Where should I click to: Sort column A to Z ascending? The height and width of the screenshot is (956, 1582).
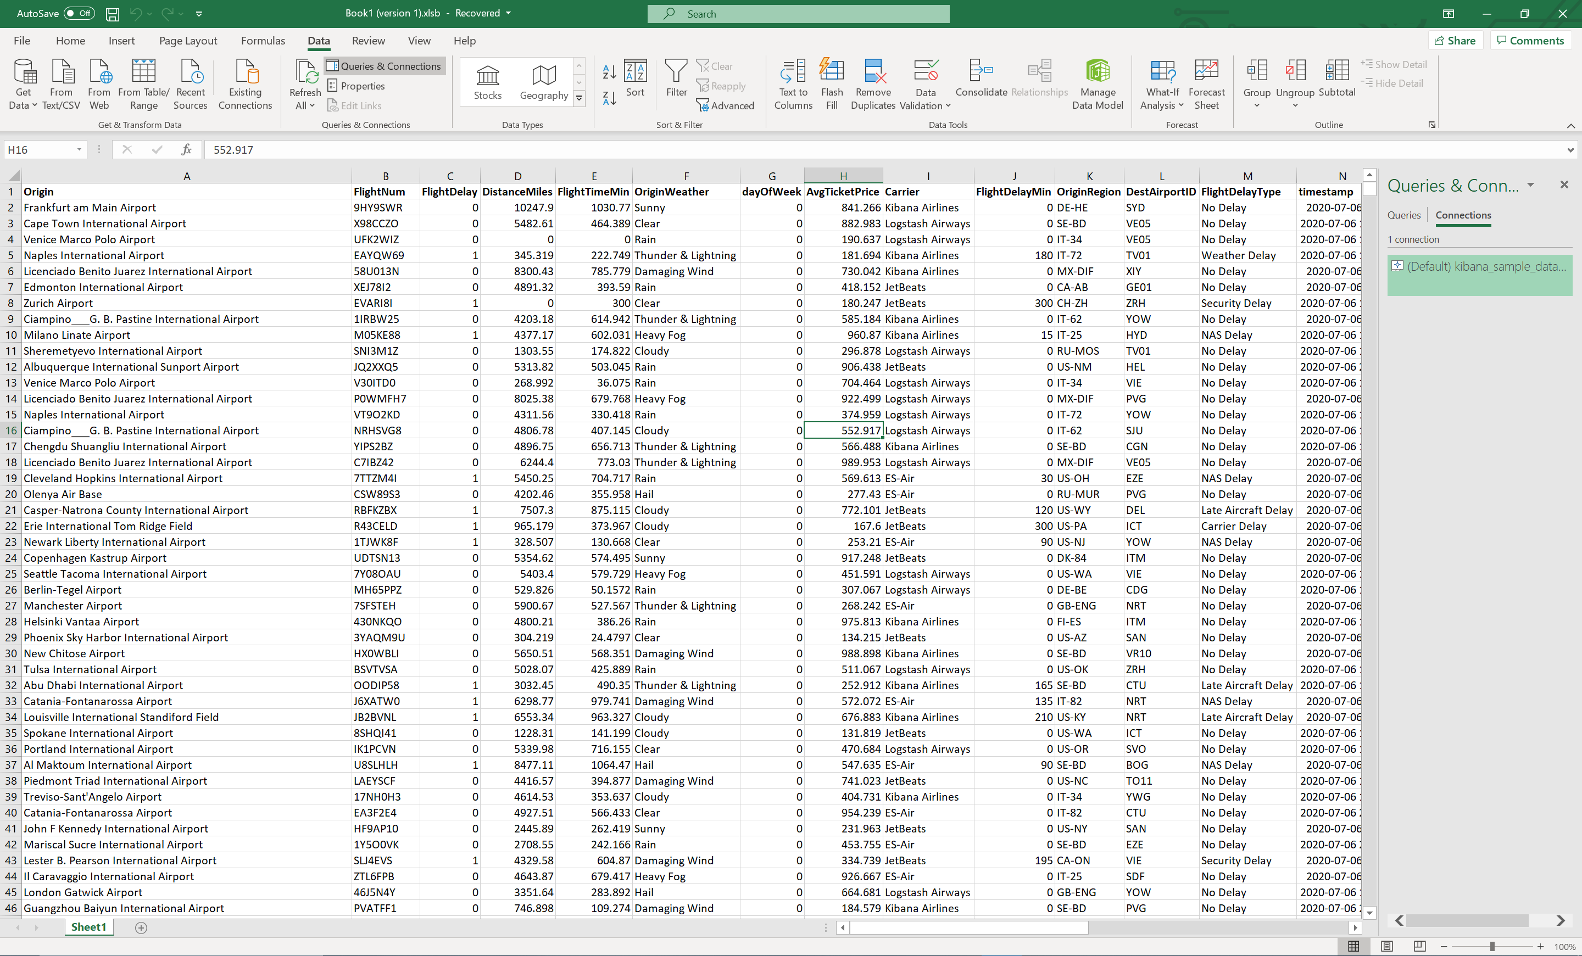pyautogui.click(x=609, y=71)
